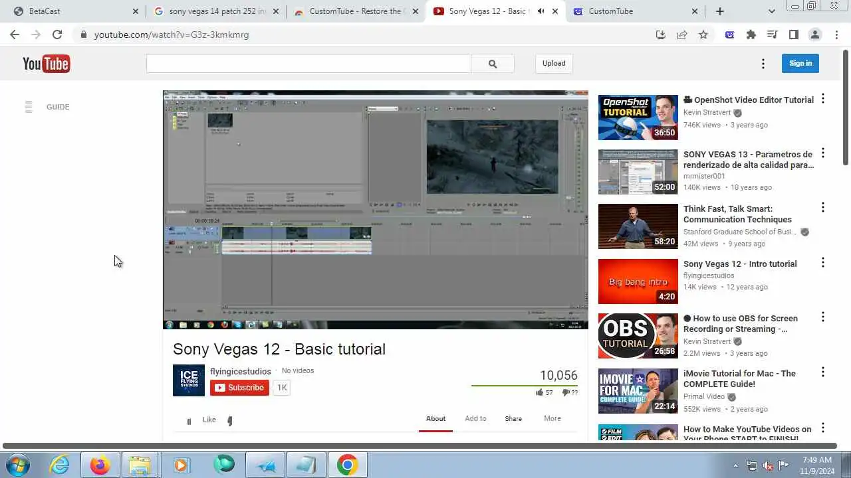
Task: Open the Chrome tab search dropdown arrow
Action: coord(771,11)
